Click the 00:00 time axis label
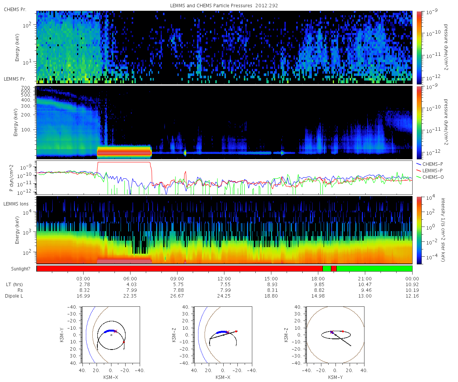The width and height of the screenshot is (458, 382). (x=412, y=278)
